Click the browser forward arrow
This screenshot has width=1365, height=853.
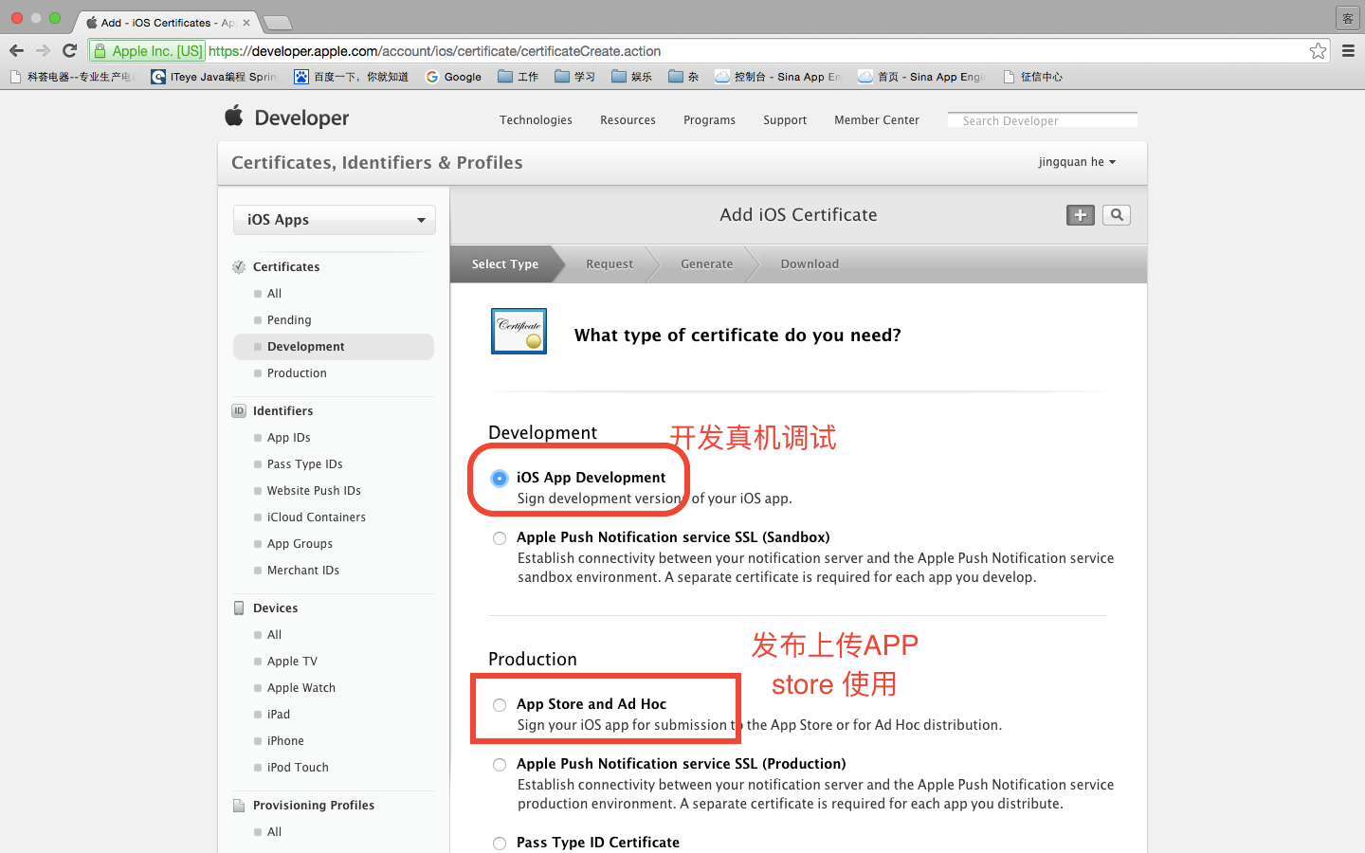tap(43, 51)
